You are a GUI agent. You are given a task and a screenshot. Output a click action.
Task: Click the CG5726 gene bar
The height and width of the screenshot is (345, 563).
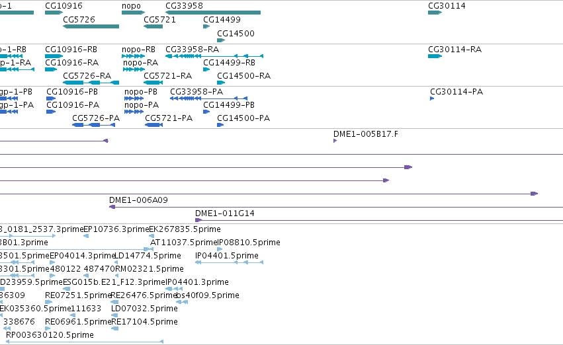coord(91,26)
